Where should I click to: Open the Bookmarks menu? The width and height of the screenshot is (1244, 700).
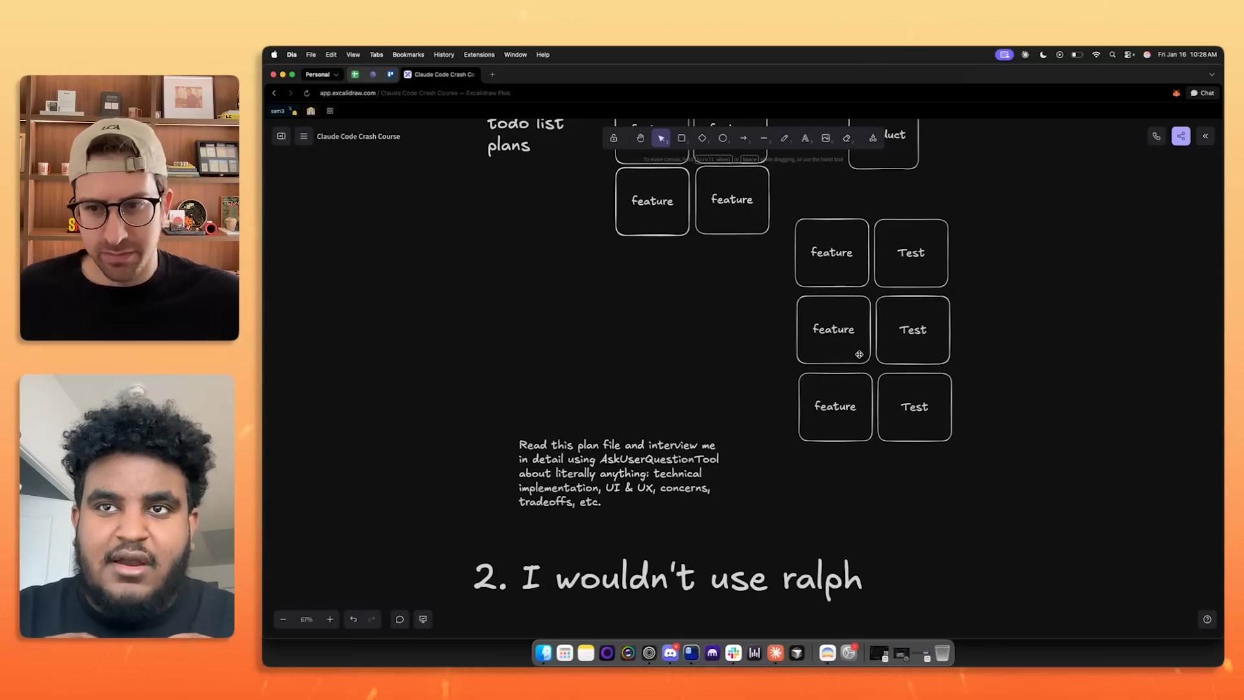click(408, 55)
